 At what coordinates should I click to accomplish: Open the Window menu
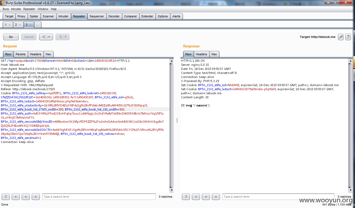click(43, 9)
